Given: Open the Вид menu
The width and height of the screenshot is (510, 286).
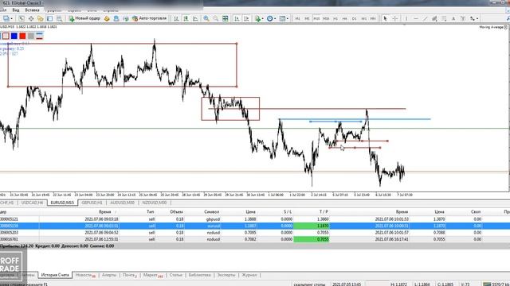Looking at the screenshot, I should pyautogui.click(x=16, y=10).
